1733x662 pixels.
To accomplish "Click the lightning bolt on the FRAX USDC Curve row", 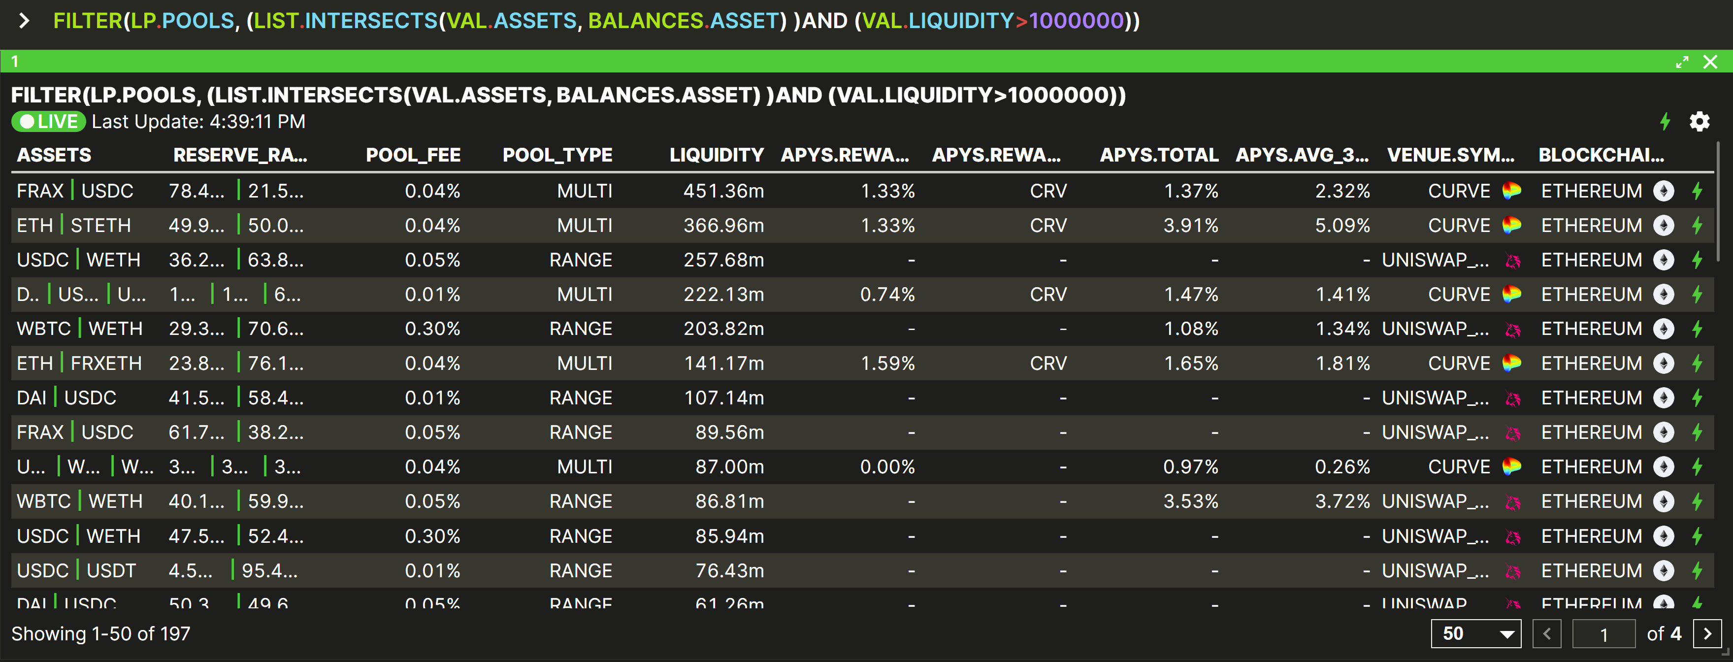I will [1698, 191].
